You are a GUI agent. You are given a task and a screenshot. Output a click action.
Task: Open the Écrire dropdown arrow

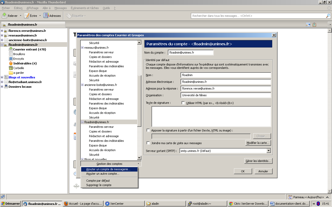tap(40, 16)
